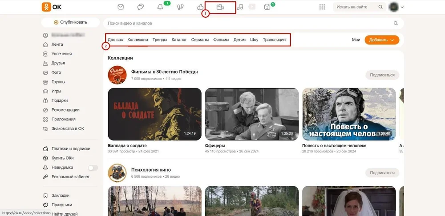Viewport: 445px width, 216px height.
Task: Open Увлечения in the sidebar
Action: point(61,54)
